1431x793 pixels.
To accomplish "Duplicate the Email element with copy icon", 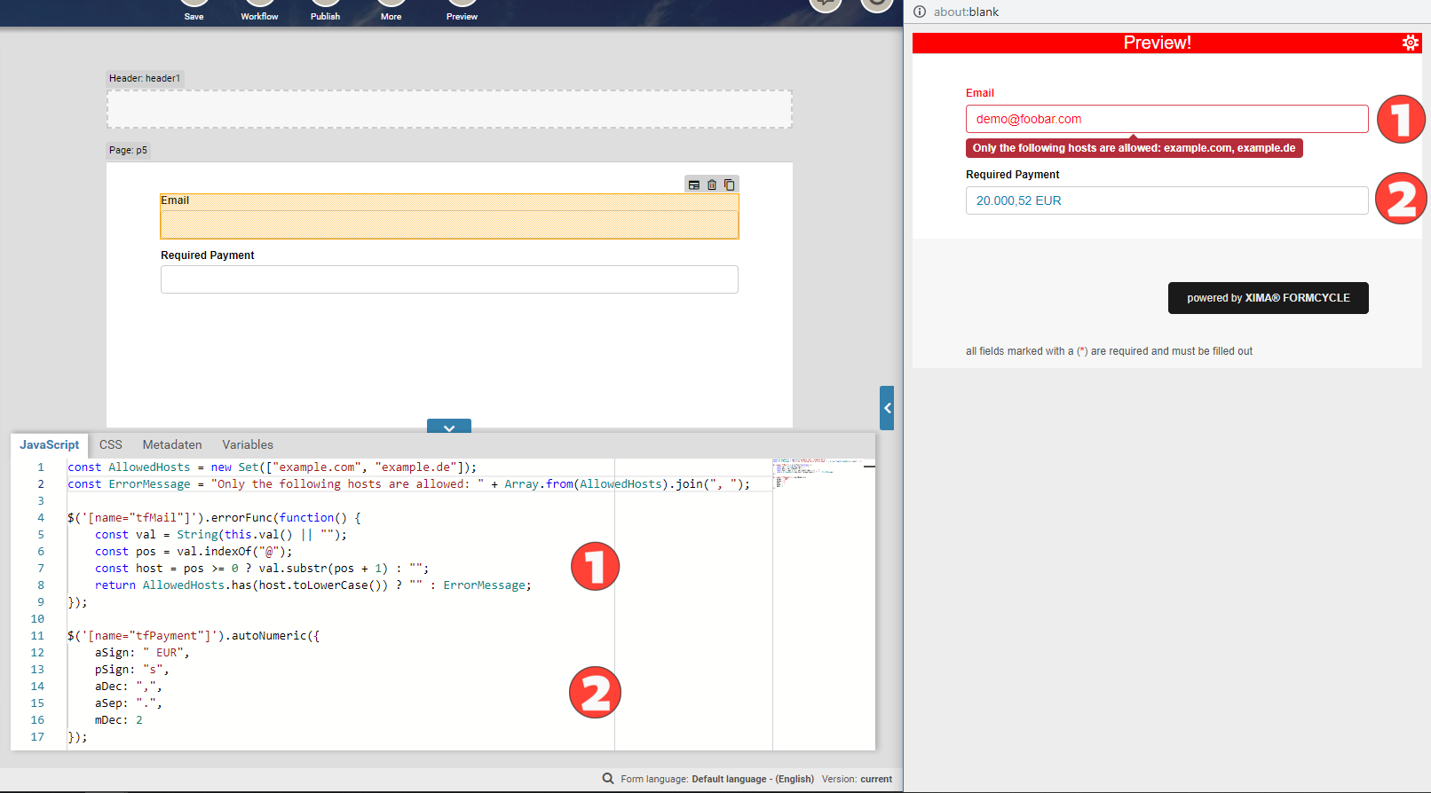I will [x=730, y=185].
